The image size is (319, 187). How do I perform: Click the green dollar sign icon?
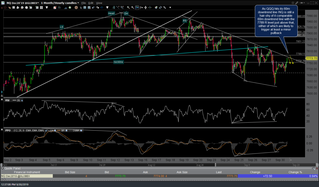70,8
